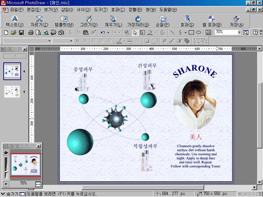Toggle 숨기기 at status bar left

(12, 194)
